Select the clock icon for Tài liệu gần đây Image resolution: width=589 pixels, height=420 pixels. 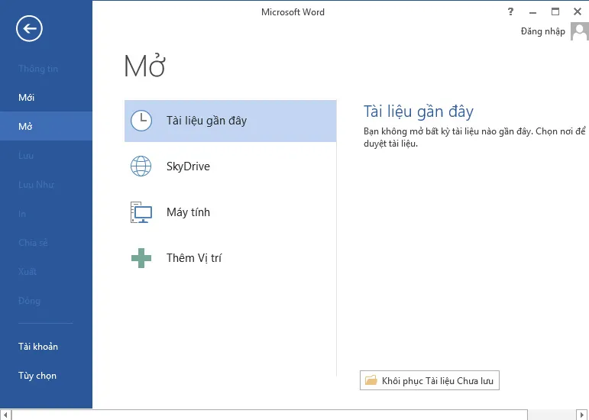pyautogui.click(x=141, y=121)
